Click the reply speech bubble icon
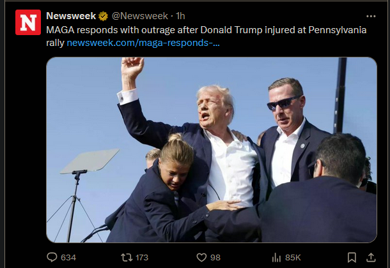Viewport: 390px width, 268px height. pos(52,257)
